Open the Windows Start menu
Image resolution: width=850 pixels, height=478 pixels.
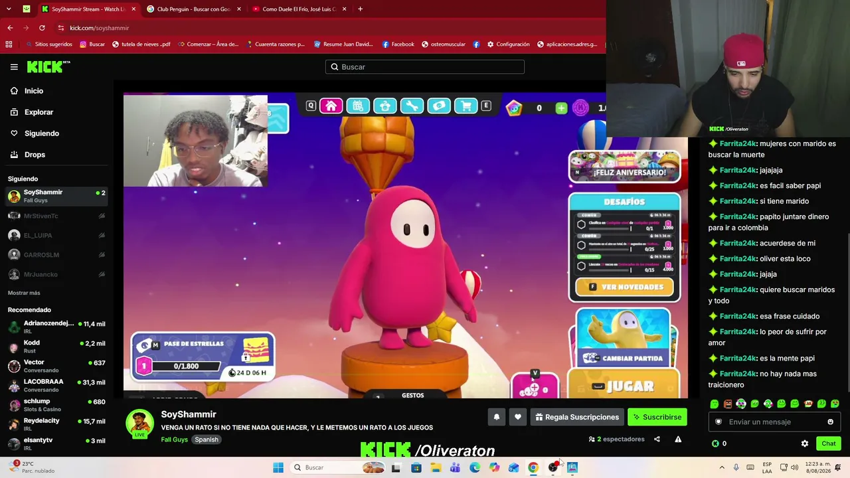tap(278, 467)
